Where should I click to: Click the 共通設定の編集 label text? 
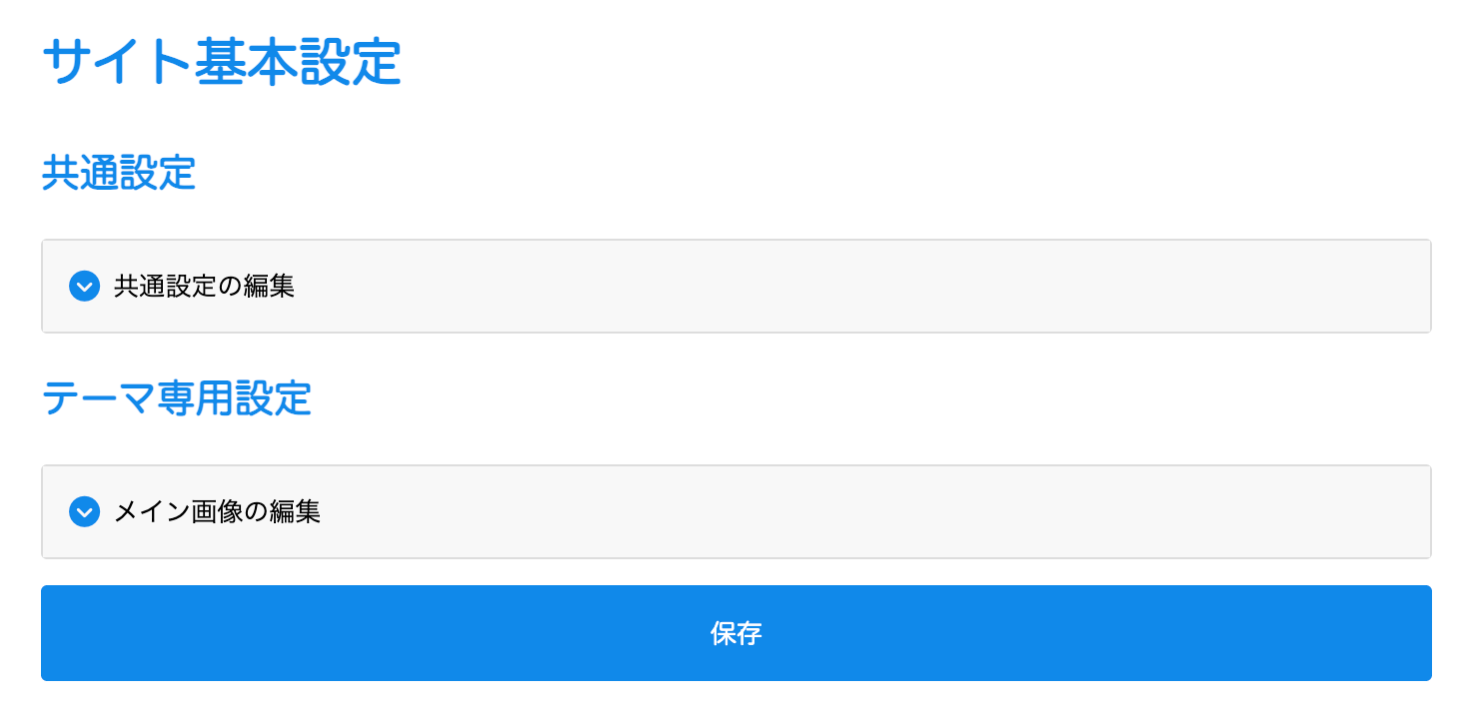[x=204, y=287]
